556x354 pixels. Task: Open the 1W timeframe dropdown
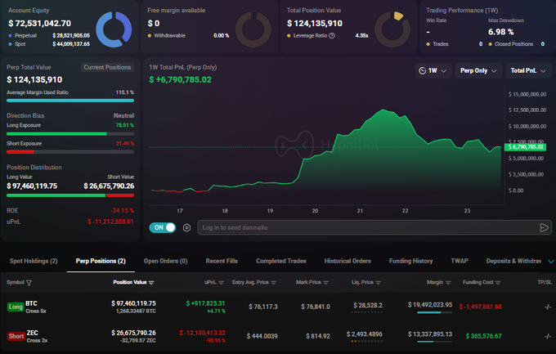(433, 70)
